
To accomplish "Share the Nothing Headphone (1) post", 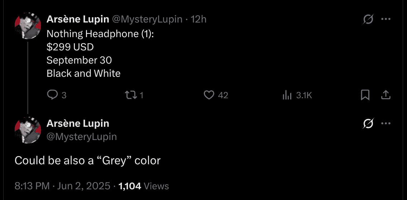I will click(386, 95).
